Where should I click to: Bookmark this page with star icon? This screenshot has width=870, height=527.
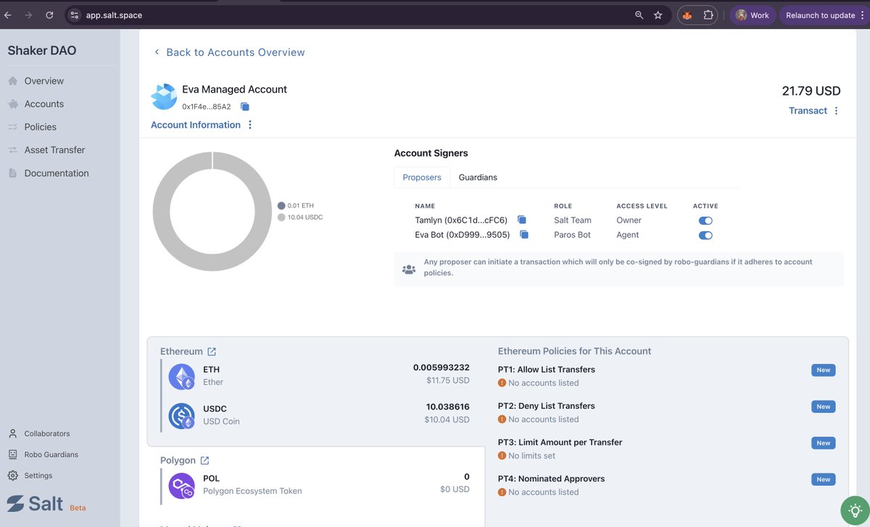click(x=658, y=15)
